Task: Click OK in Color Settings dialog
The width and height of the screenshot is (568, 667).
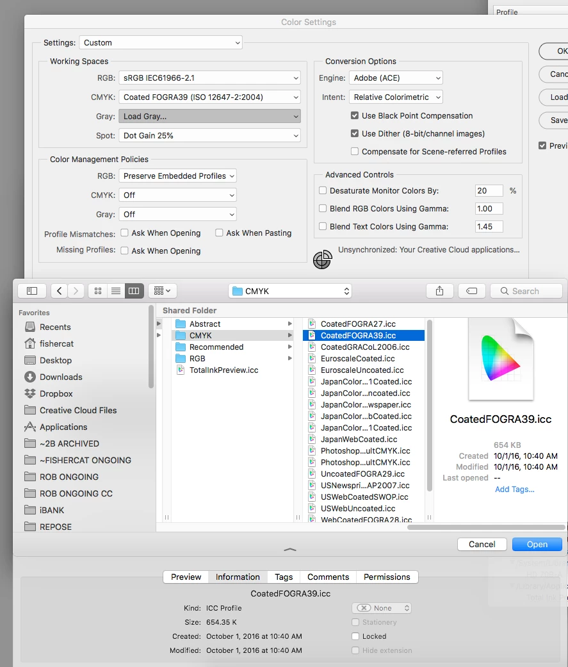Action: coord(555,51)
